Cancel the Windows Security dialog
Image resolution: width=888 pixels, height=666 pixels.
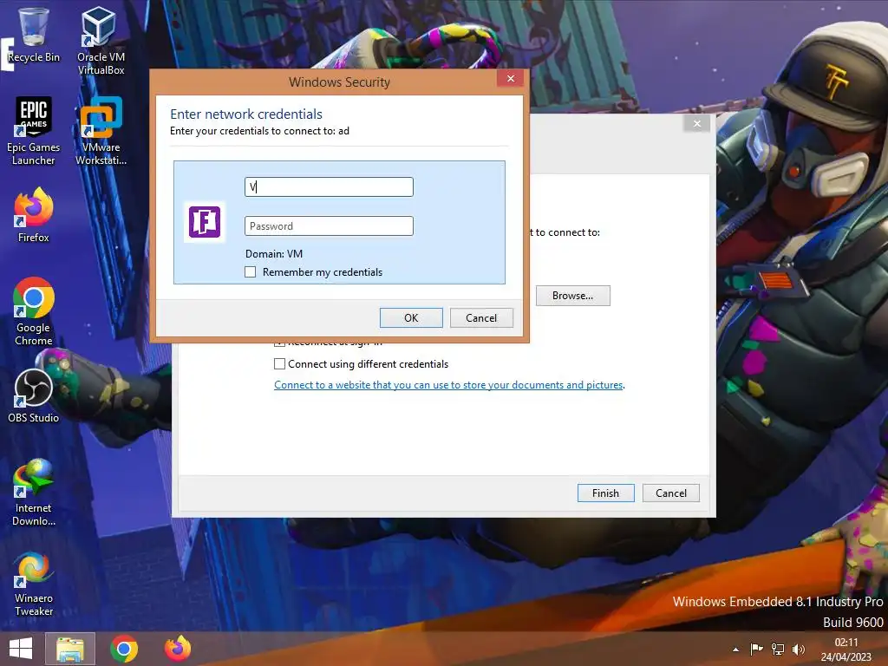pos(481,317)
